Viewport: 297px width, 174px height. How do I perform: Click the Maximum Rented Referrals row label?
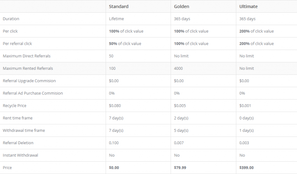[x=28, y=68]
